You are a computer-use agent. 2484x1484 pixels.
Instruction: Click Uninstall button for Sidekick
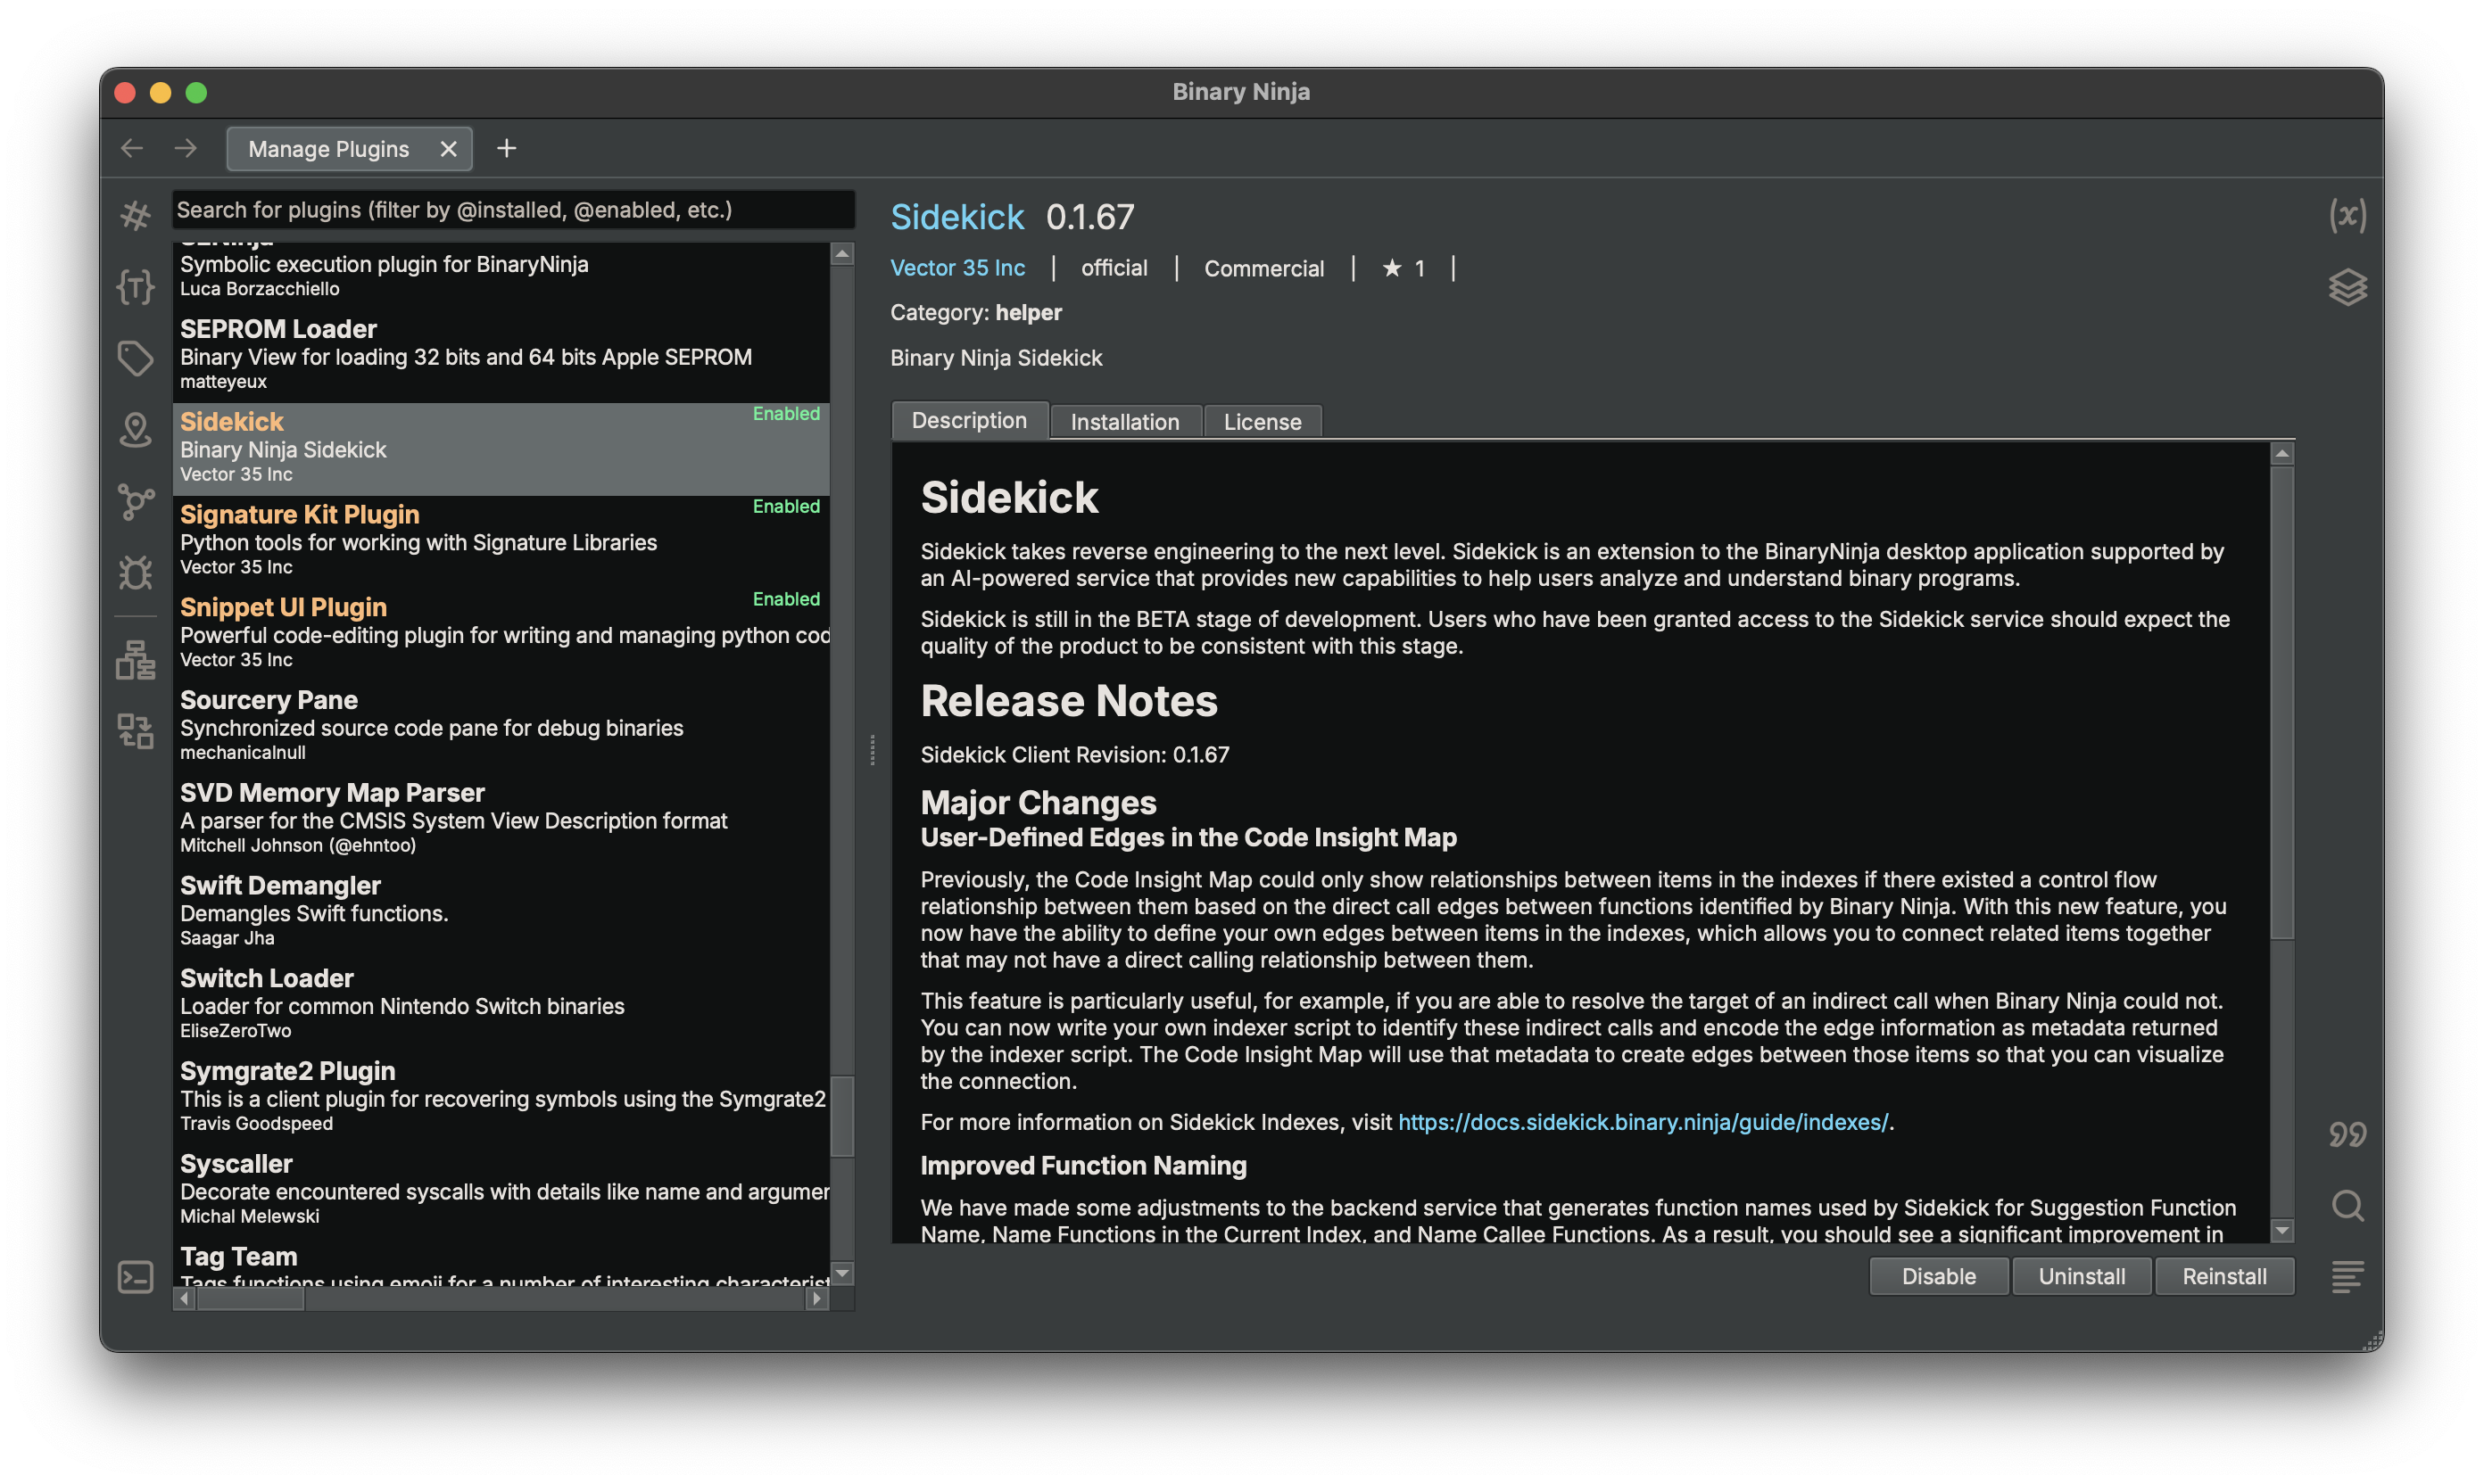point(2081,1276)
